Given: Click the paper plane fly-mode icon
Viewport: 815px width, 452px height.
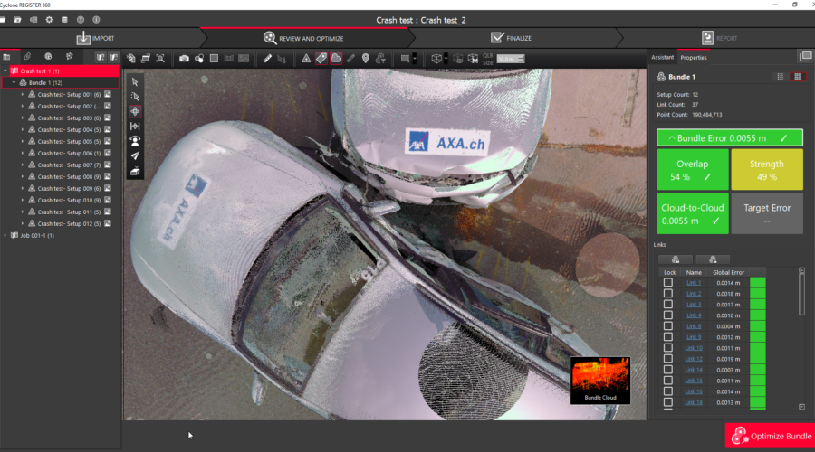Looking at the screenshot, I should (135, 155).
